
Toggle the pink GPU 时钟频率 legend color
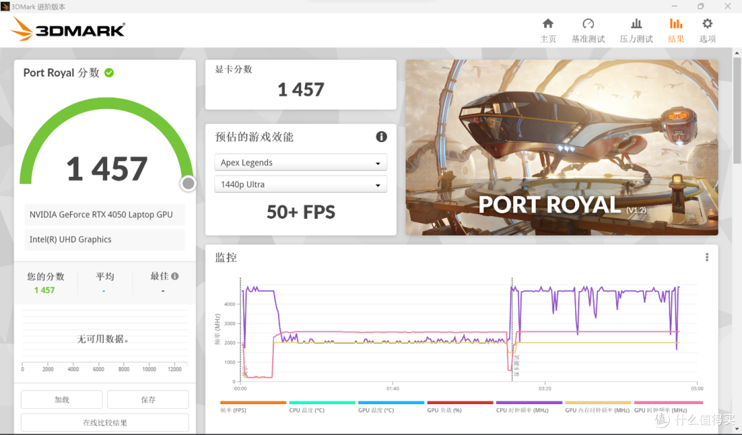pos(668,403)
